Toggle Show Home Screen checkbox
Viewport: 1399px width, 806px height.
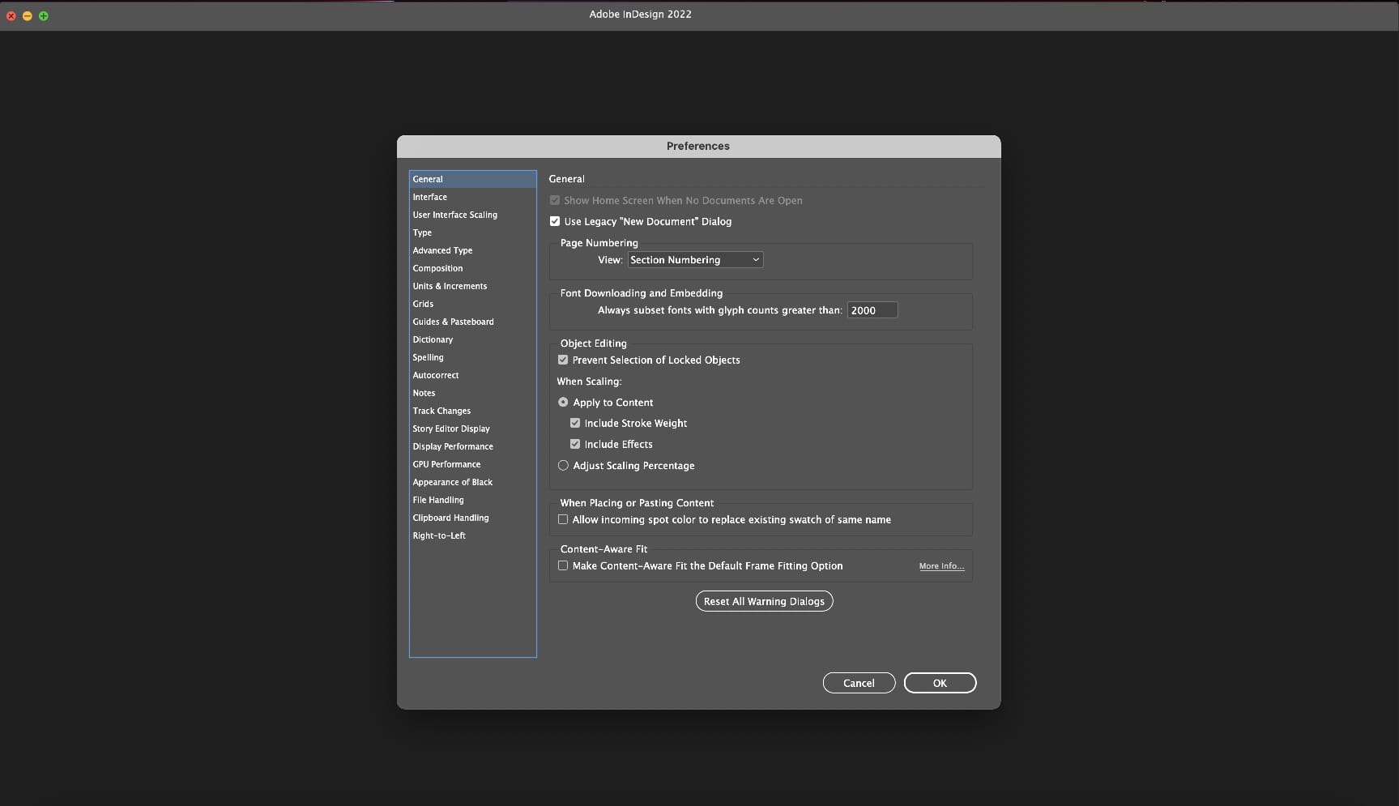(x=555, y=200)
